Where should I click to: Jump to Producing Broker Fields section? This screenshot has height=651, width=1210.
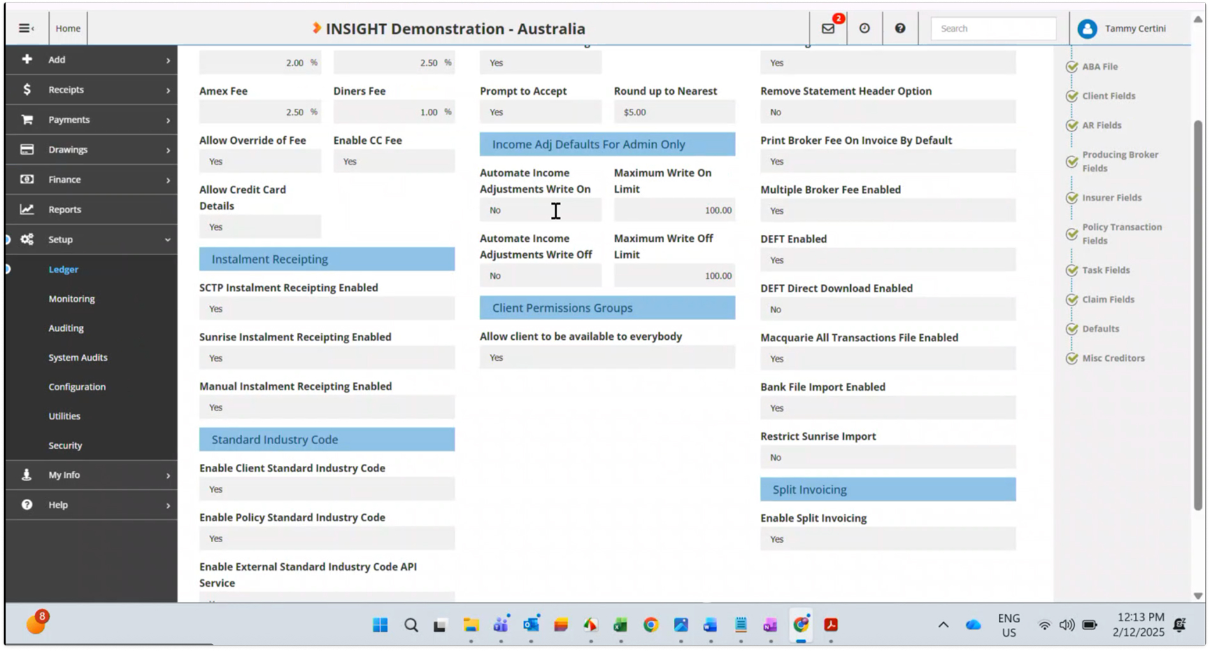(x=1120, y=161)
